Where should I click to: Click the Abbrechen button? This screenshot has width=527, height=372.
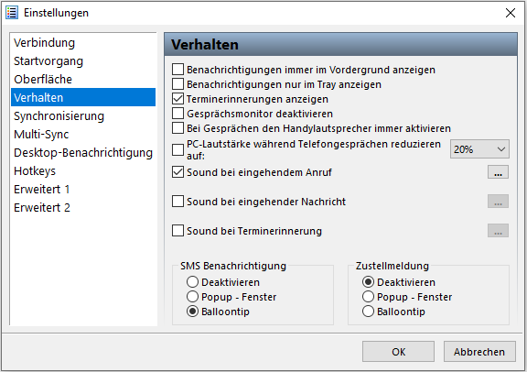click(479, 352)
